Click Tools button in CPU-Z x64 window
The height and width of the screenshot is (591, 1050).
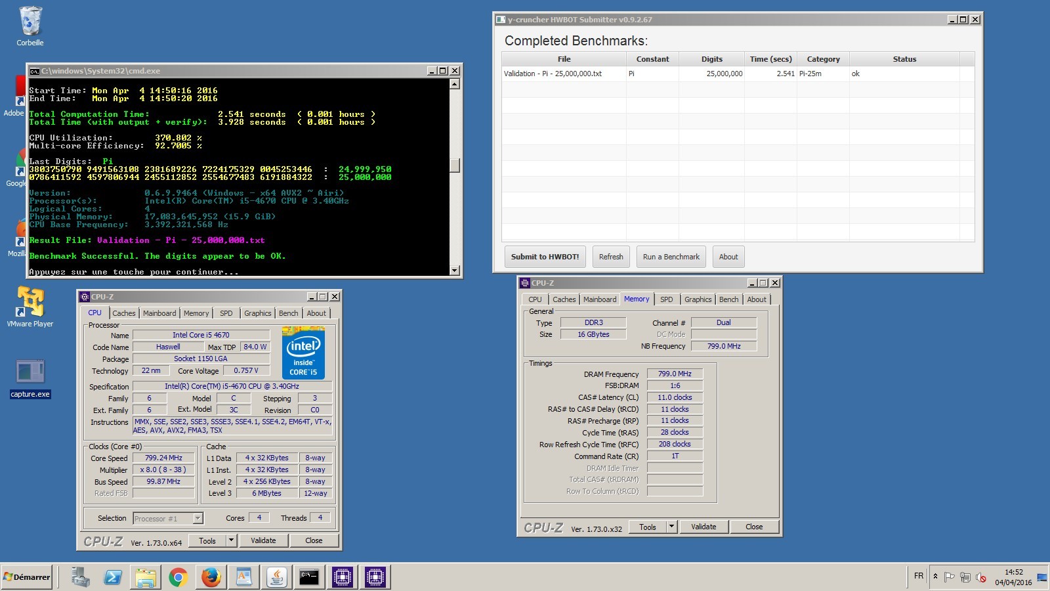click(207, 540)
